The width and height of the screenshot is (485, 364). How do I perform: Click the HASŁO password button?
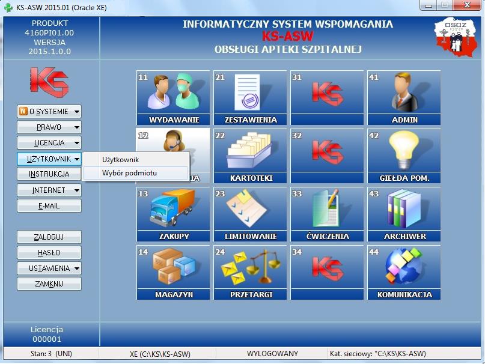tap(49, 253)
